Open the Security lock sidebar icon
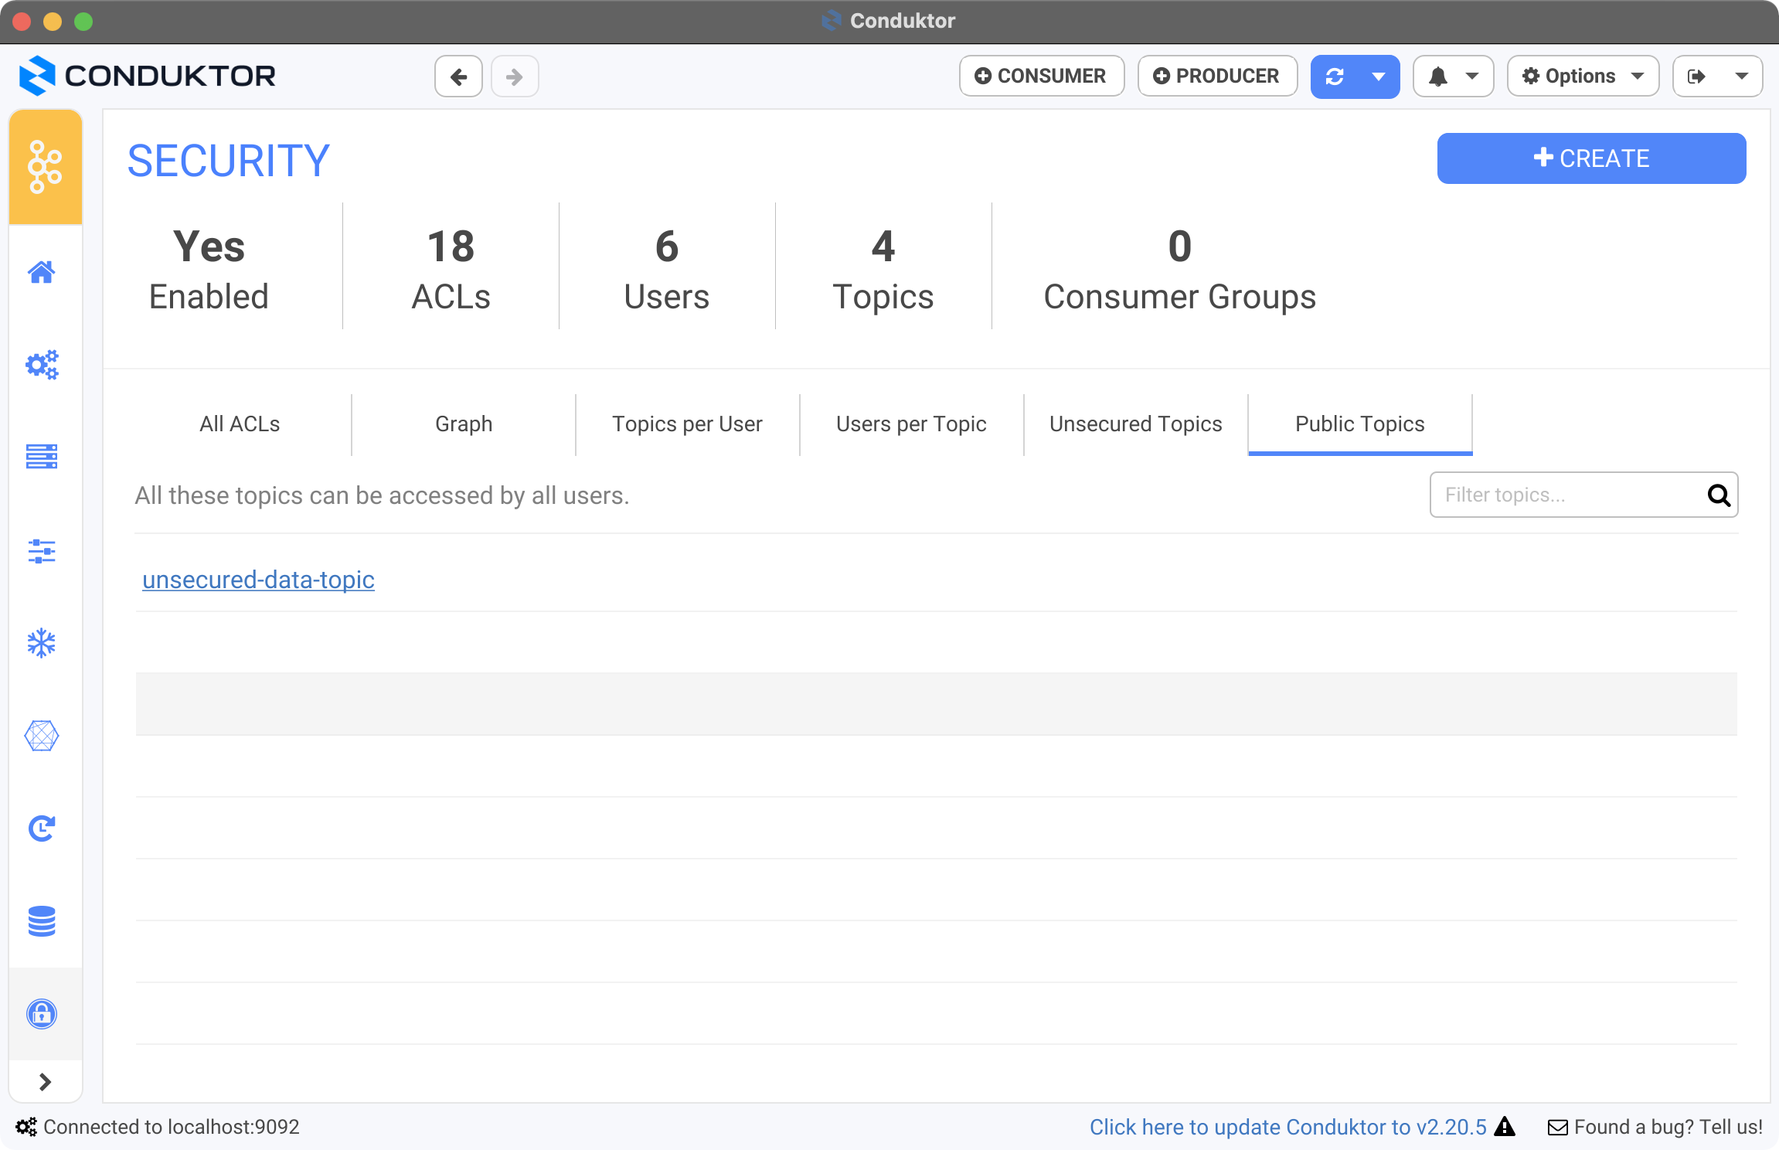The width and height of the screenshot is (1779, 1150). pyautogui.click(x=42, y=1014)
